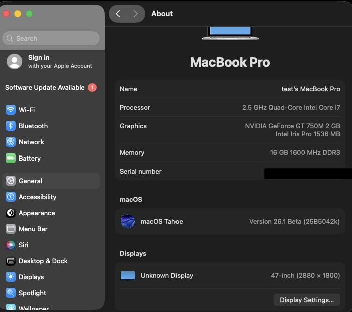Open Desktop & Dock settings

coord(43,261)
